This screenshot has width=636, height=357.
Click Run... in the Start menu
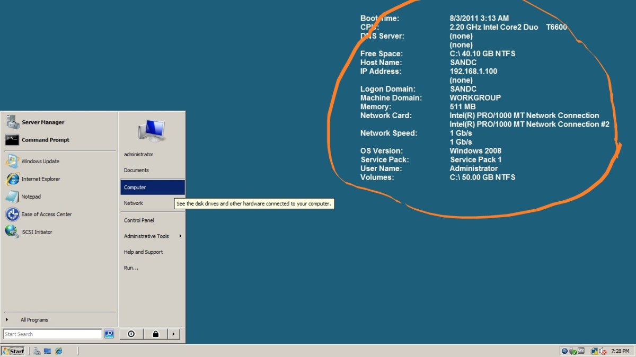point(130,267)
